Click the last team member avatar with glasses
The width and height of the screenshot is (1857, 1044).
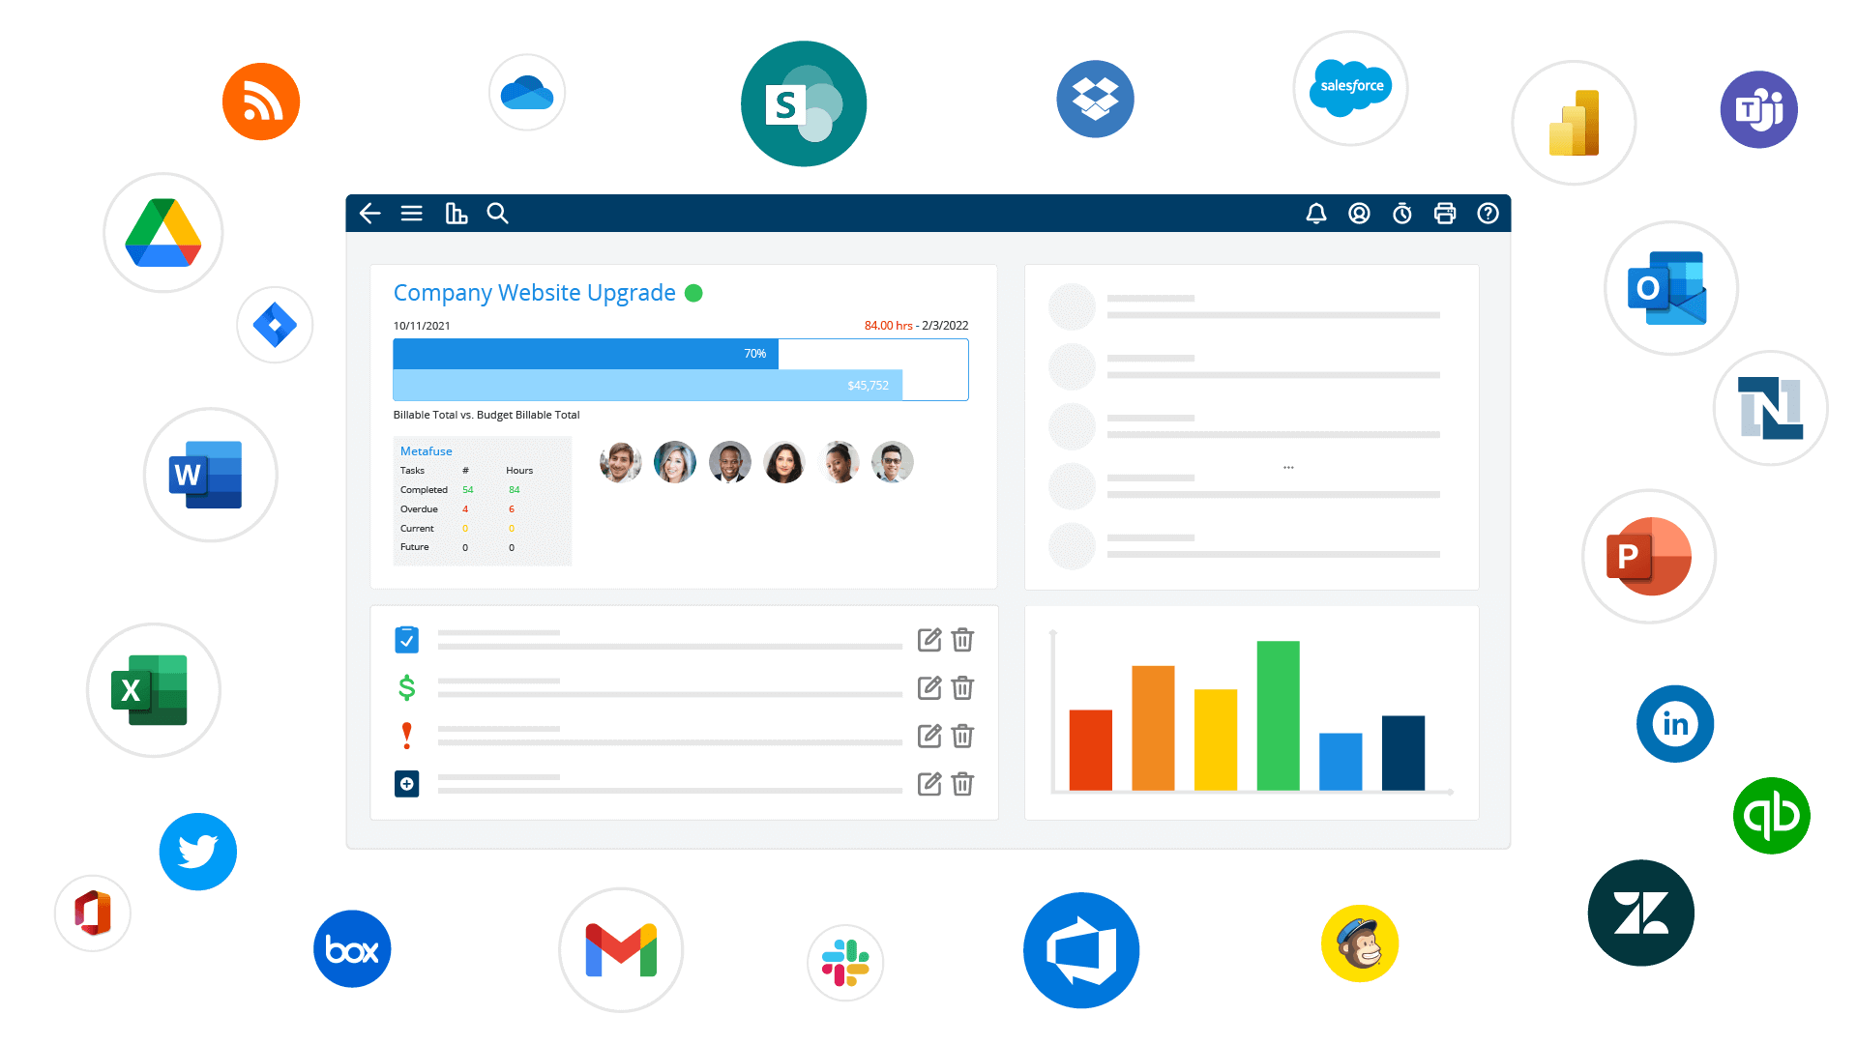(x=892, y=462)
